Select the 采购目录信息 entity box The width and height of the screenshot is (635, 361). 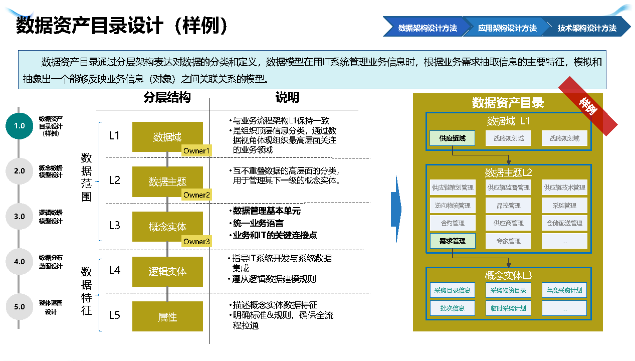click(452, 290)
